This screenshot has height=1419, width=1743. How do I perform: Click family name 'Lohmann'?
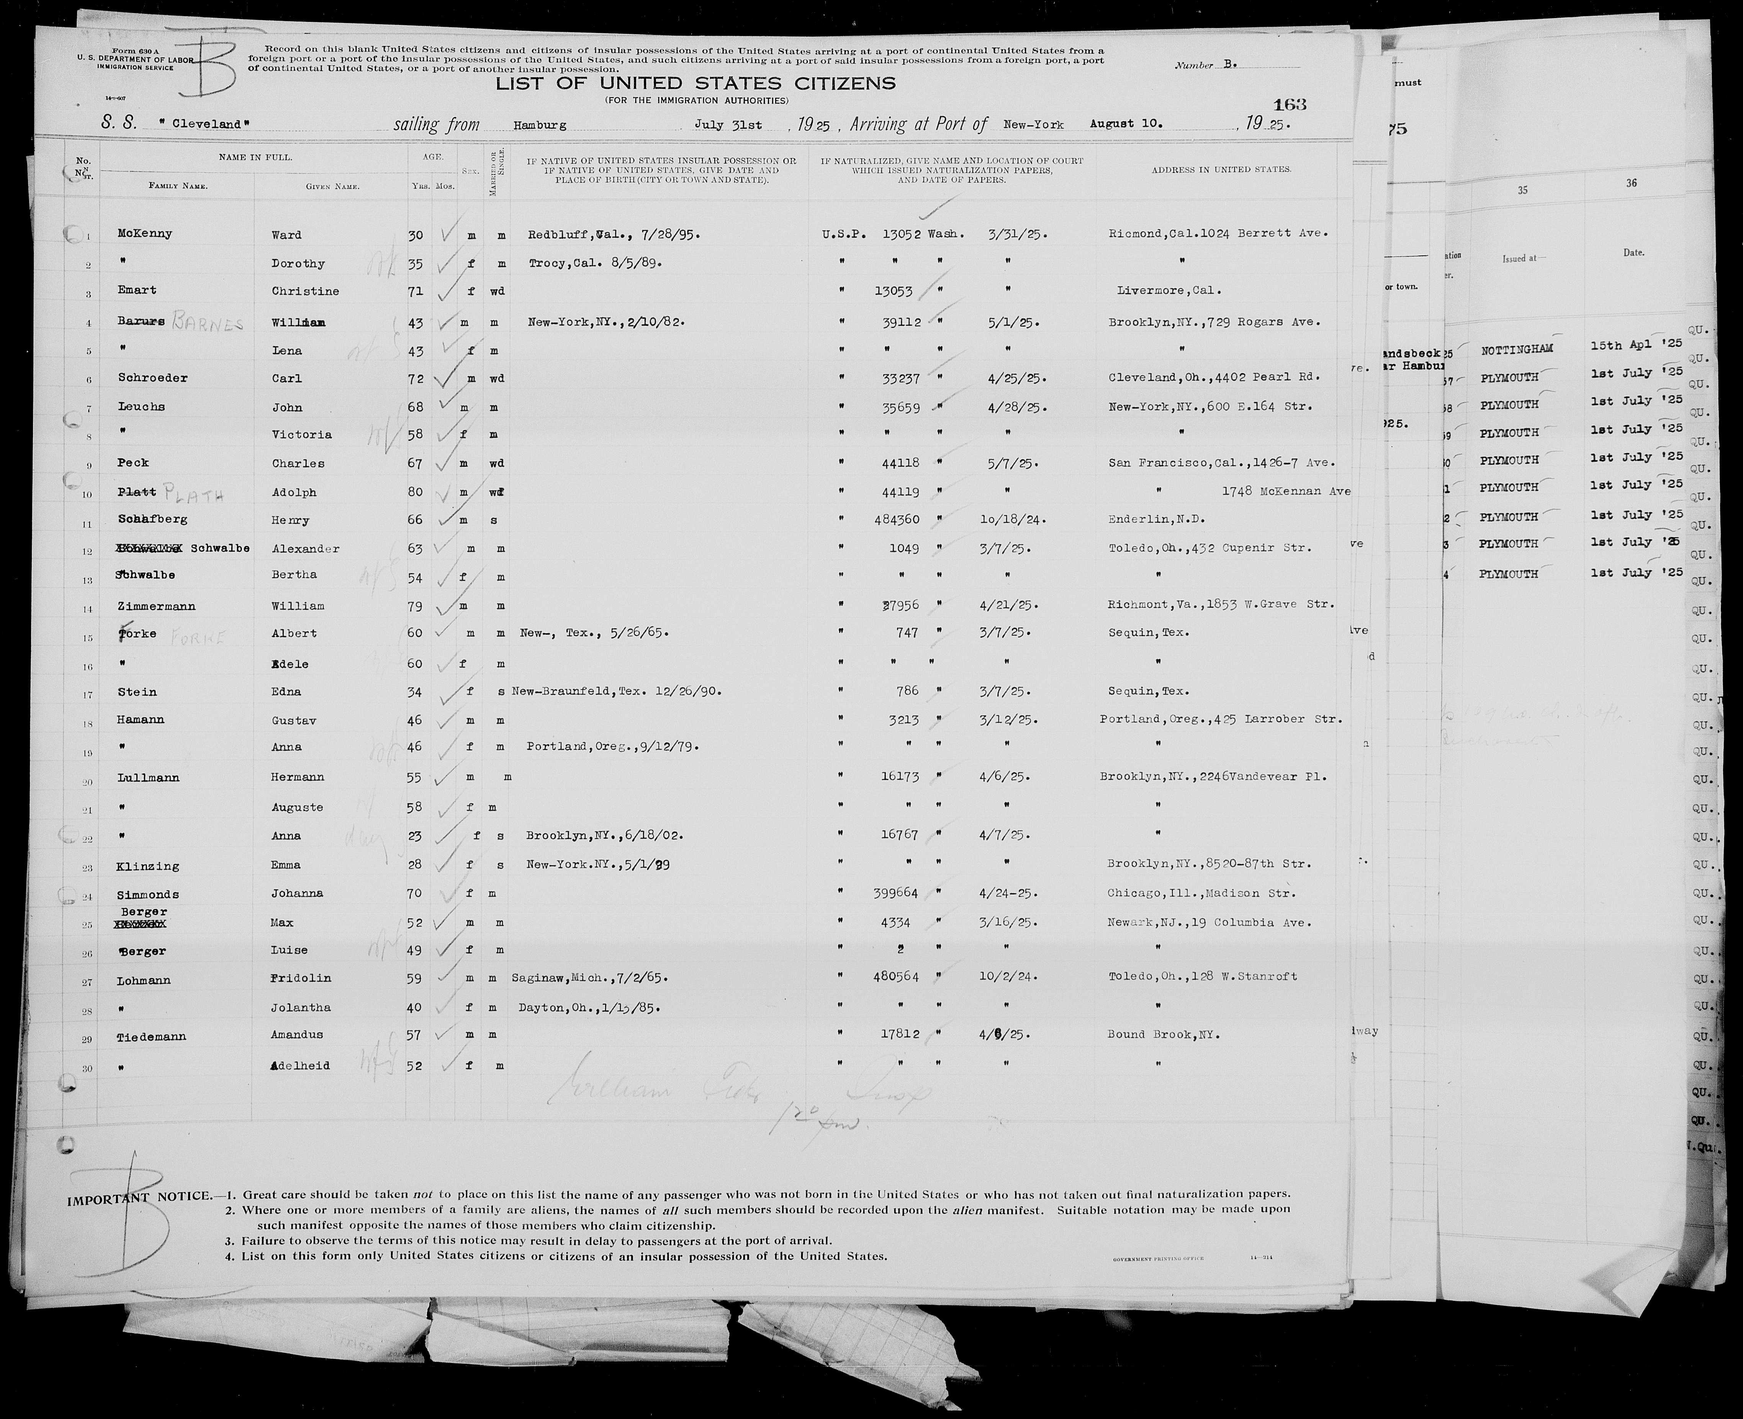tap(145, 980)
